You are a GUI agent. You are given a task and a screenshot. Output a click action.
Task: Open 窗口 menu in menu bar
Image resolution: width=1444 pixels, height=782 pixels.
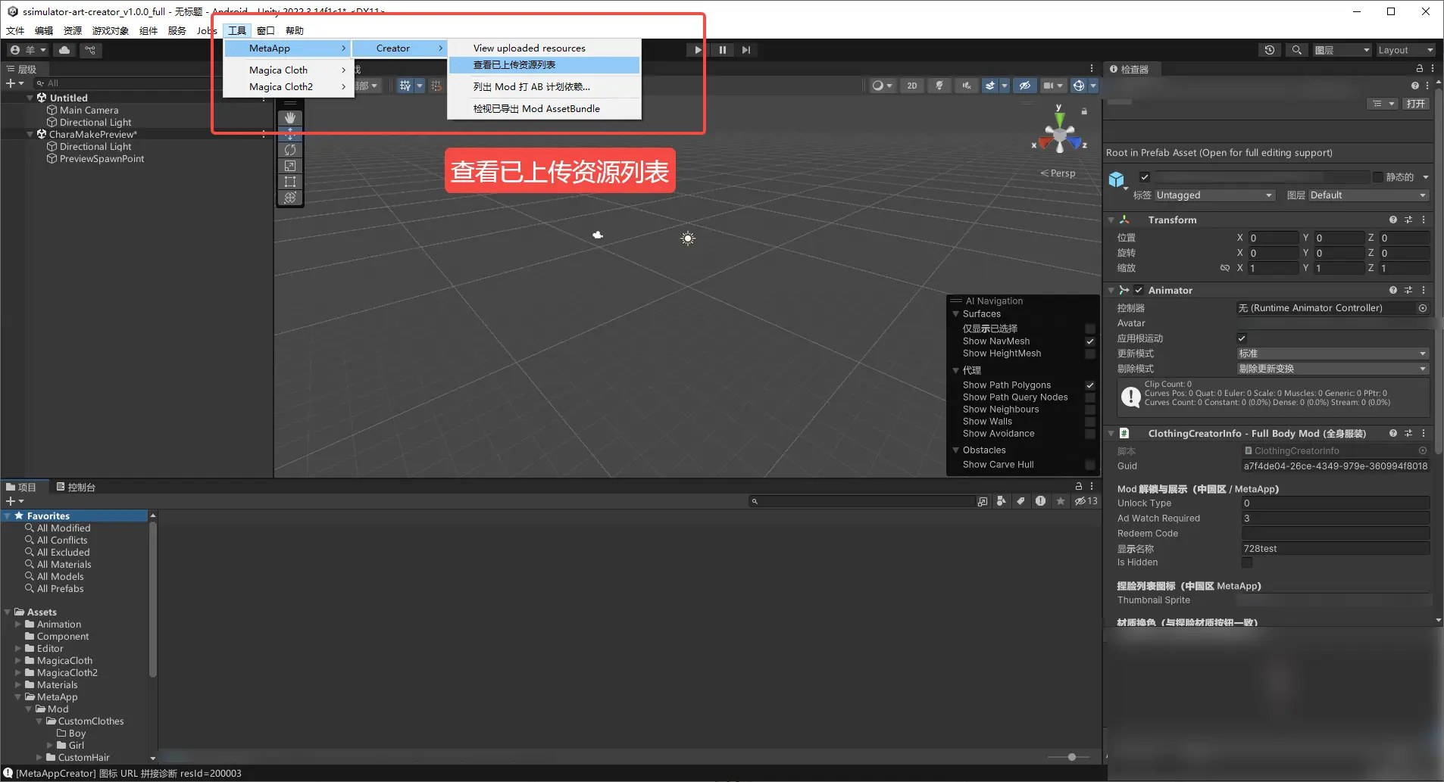coord(265,30)
